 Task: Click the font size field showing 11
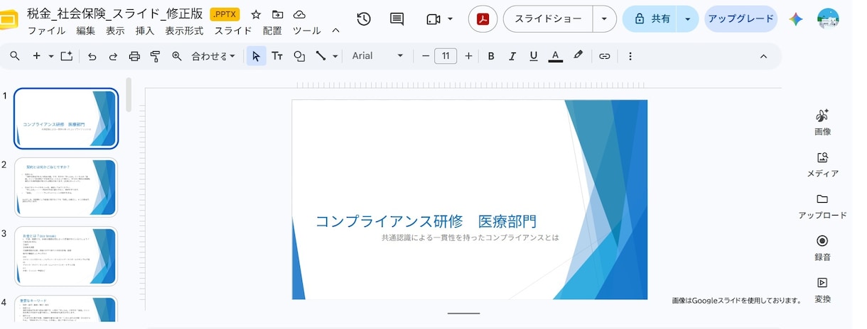click(446, 56)
